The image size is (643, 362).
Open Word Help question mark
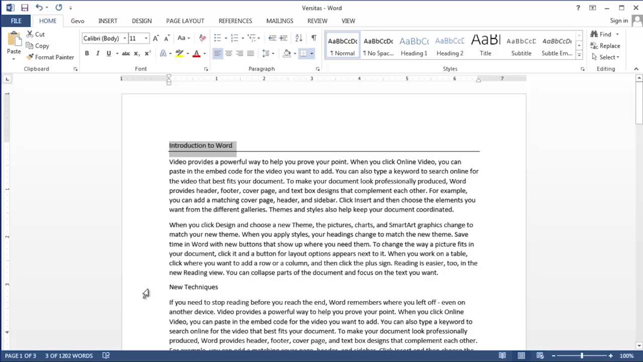coord(578,8)
